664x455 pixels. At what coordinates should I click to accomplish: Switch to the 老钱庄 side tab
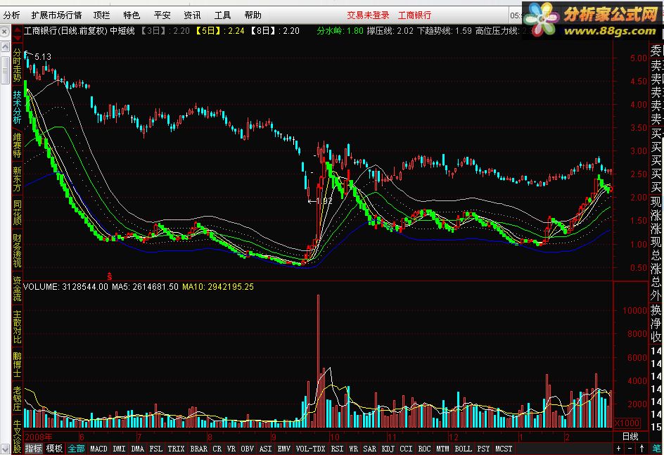[x=17, y=398]
